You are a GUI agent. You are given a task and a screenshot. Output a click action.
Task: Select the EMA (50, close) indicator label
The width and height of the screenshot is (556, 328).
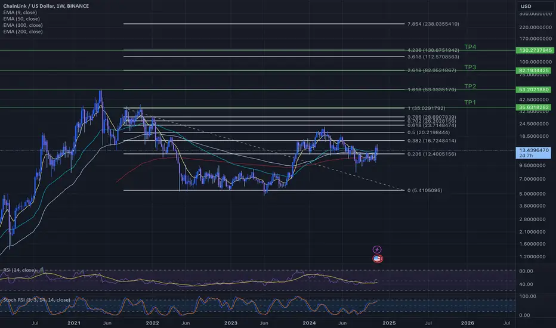point(21,19)
